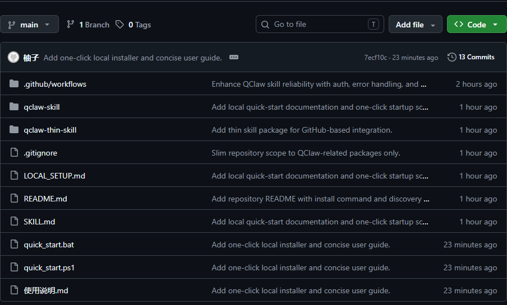
Task: Open the main branch selector dropdown
Action: click(x=29, y=25)
